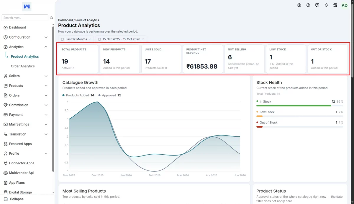Expand the Configuration menu chevron
354x204 pixels.
pyautogui.click(x=46, y=37)
